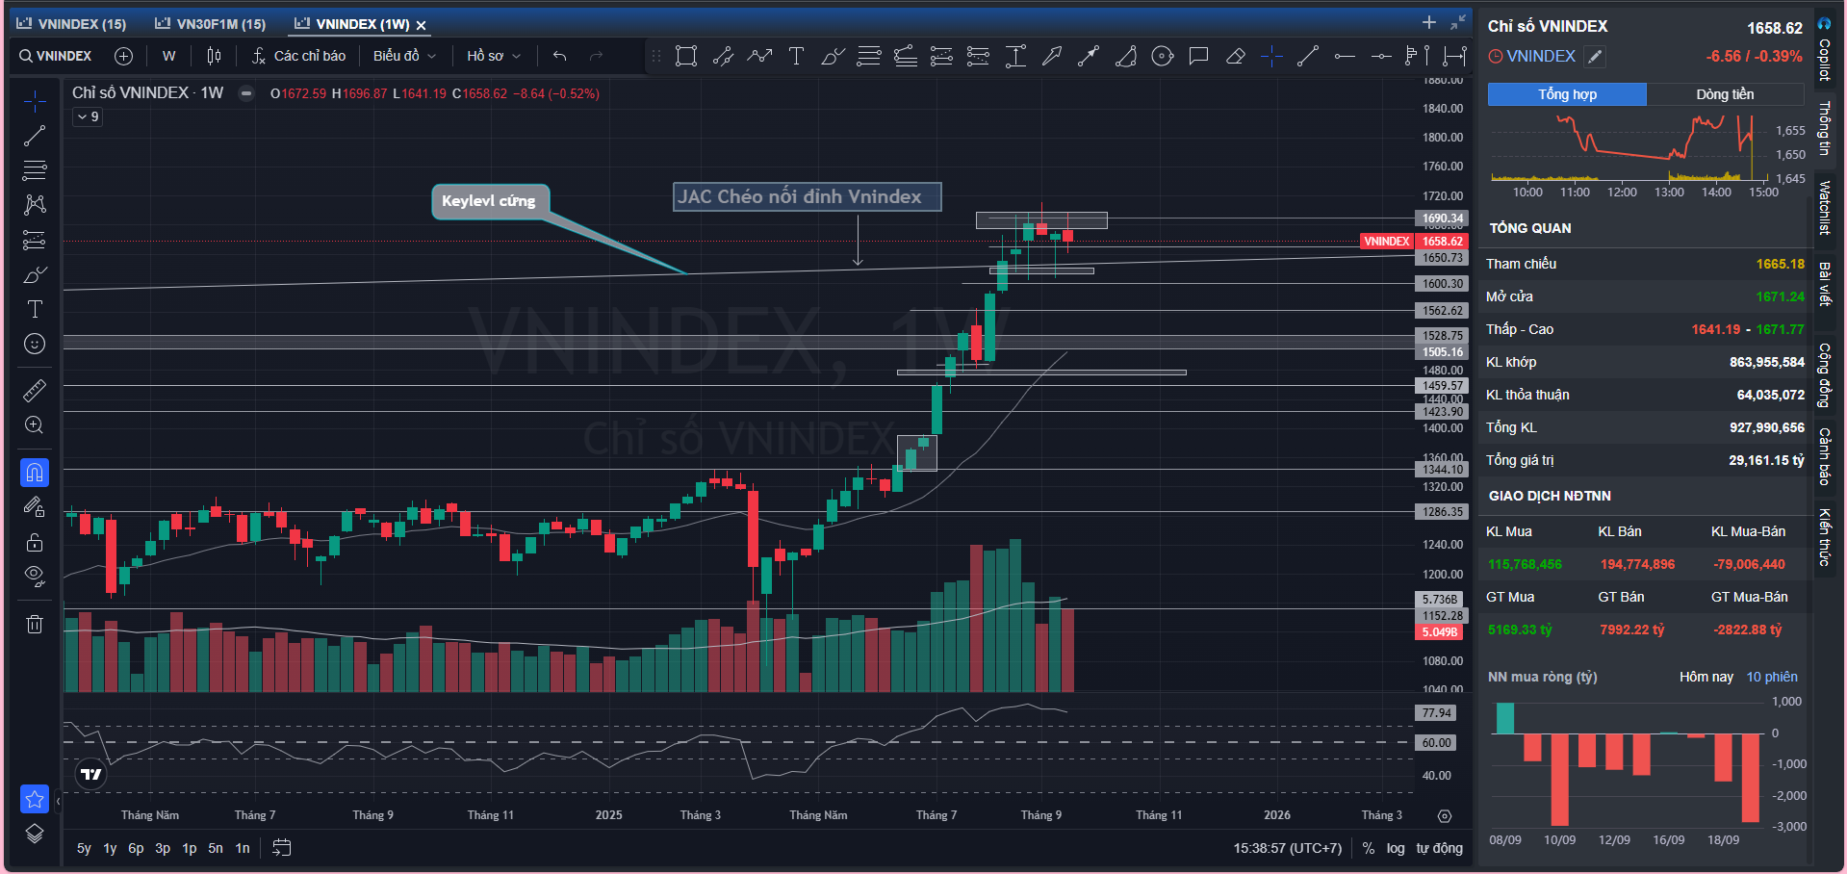This screenshot has height=874, width=1847.
Task: Open Các chỉ báo indicators menu
Action: [x=298, y=56]
